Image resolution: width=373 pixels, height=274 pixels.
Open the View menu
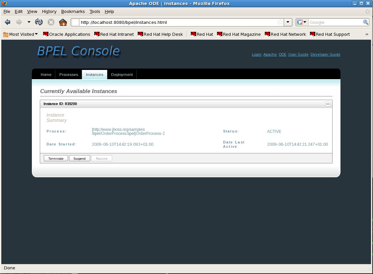(x=32, y=11)
